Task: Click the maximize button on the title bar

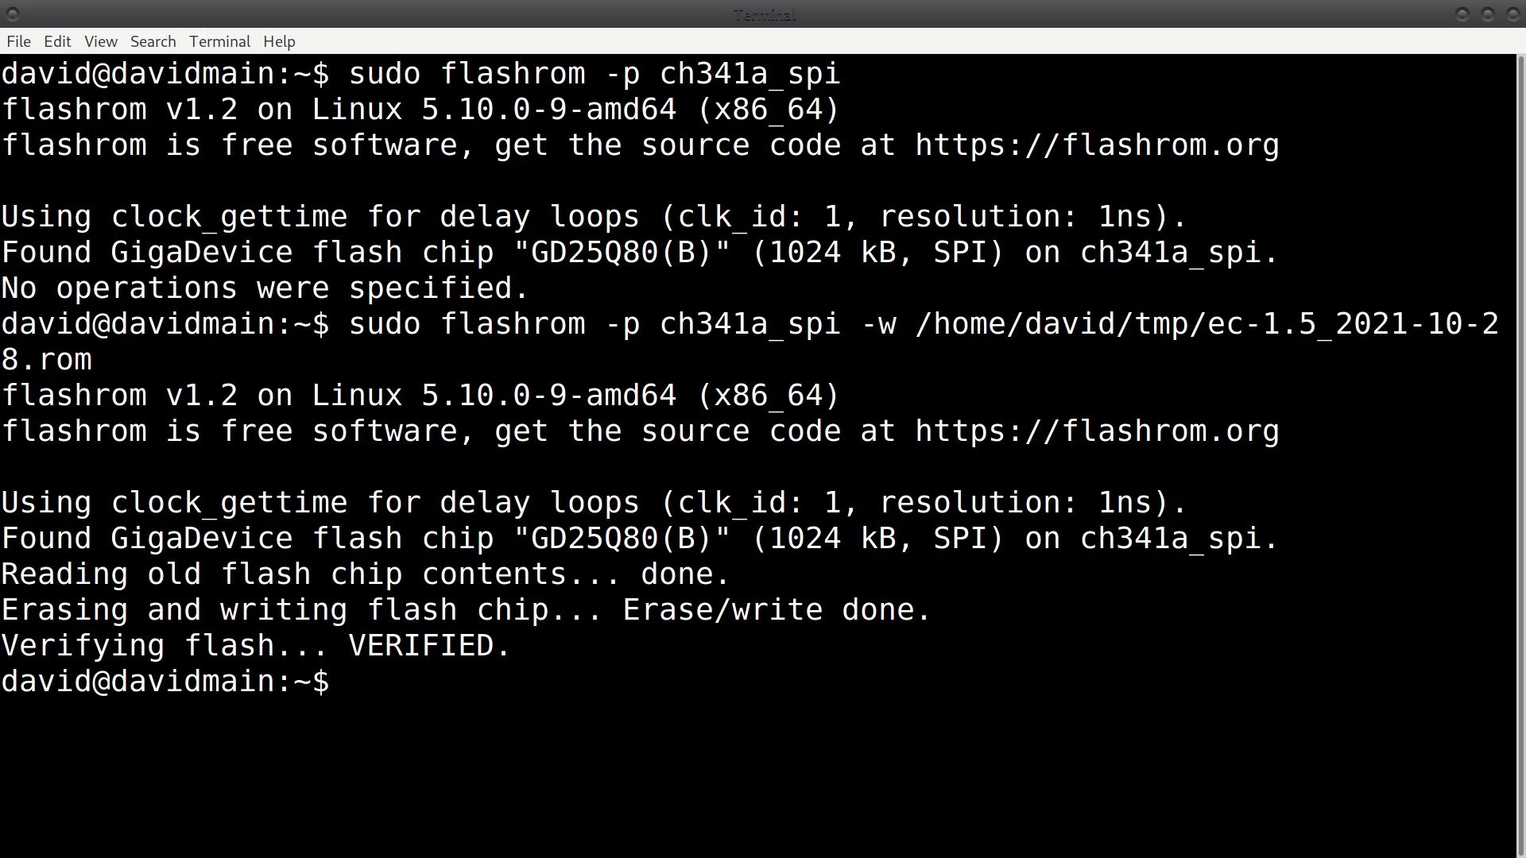Action: (x=1486, y=14)
